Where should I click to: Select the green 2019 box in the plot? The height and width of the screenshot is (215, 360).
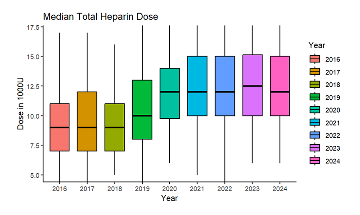pos(142,109)
